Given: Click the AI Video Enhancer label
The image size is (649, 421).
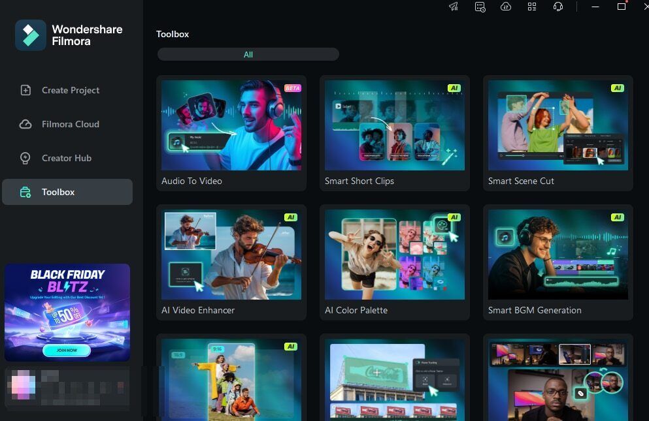Looking at the screenshot, I should pos(198,310).
